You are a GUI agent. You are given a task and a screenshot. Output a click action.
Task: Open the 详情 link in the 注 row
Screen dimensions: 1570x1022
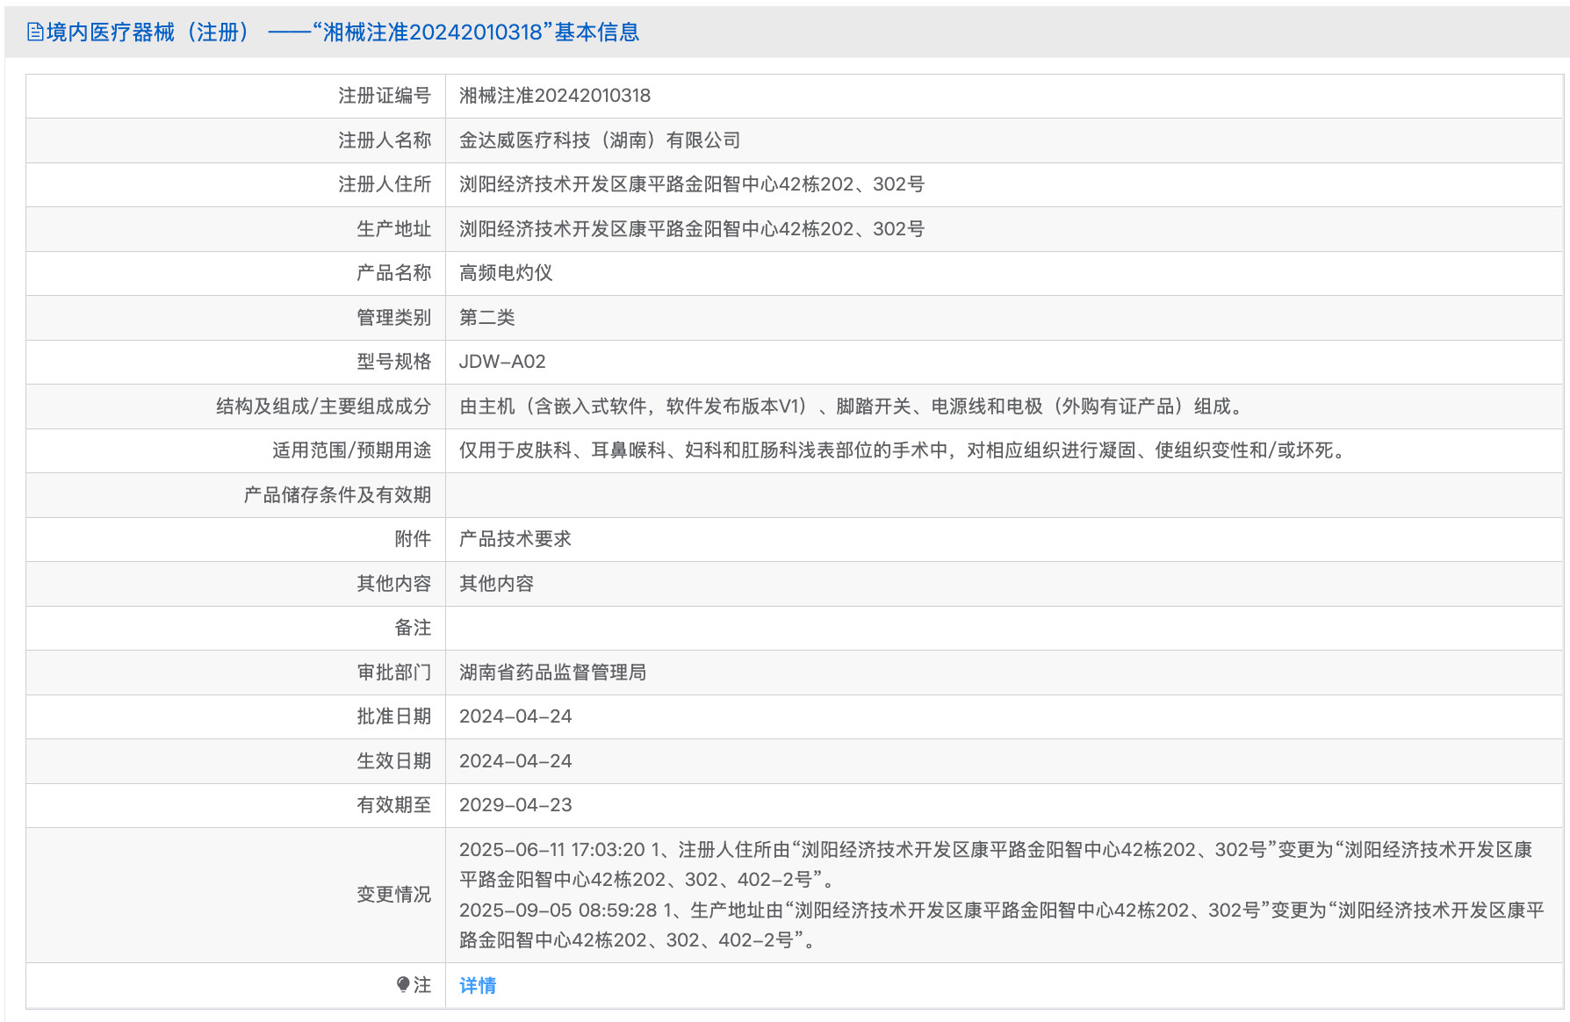pos(477,985)
